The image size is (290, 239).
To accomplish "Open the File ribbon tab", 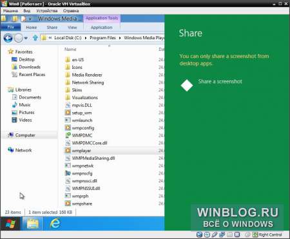I will [x=10, y=27].
